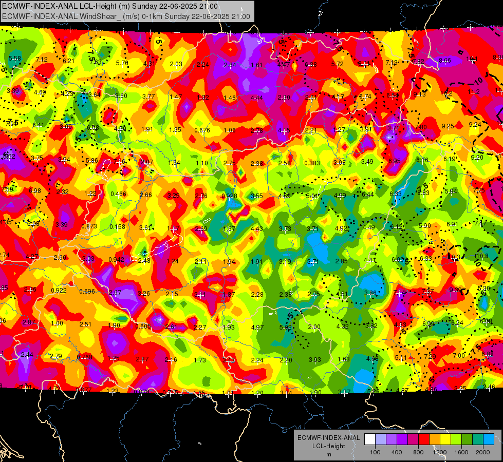
Task: Click the medium purple legend swatch
Action: tap(392, 439)
